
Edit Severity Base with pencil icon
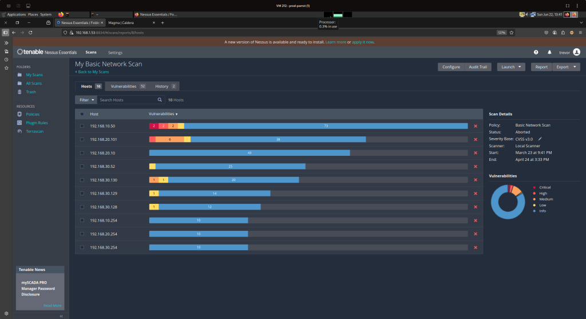[540, 139]
